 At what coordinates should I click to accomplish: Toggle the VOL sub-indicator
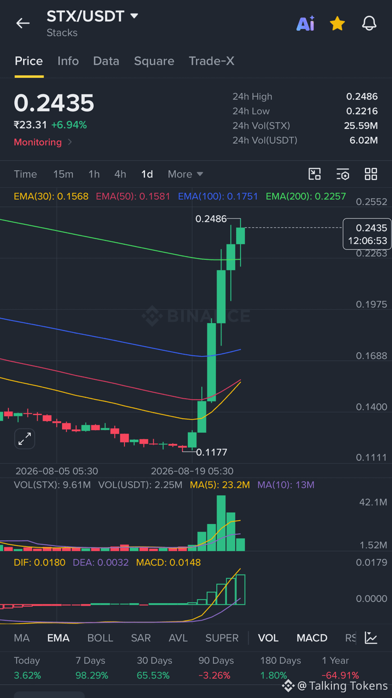268,638
